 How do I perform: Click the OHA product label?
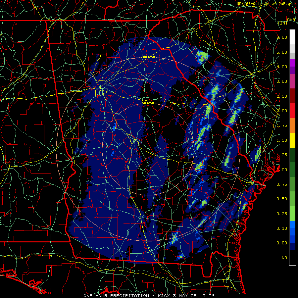coord(291,20)
